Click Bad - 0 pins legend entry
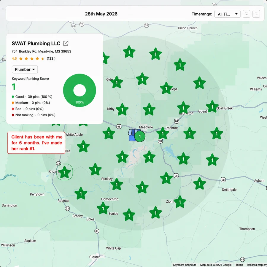The height and width of the screenshot is (267, 267). 28,109
